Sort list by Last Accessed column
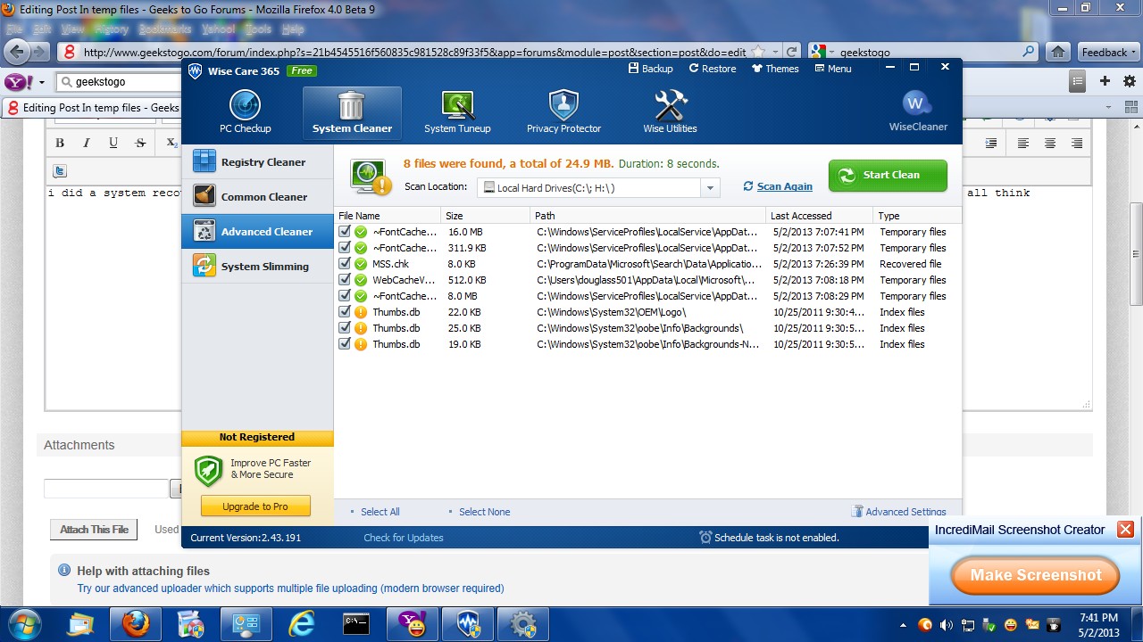Viewport: 1143px width, 642px height. pyautogui.click(x=819, y=216)
